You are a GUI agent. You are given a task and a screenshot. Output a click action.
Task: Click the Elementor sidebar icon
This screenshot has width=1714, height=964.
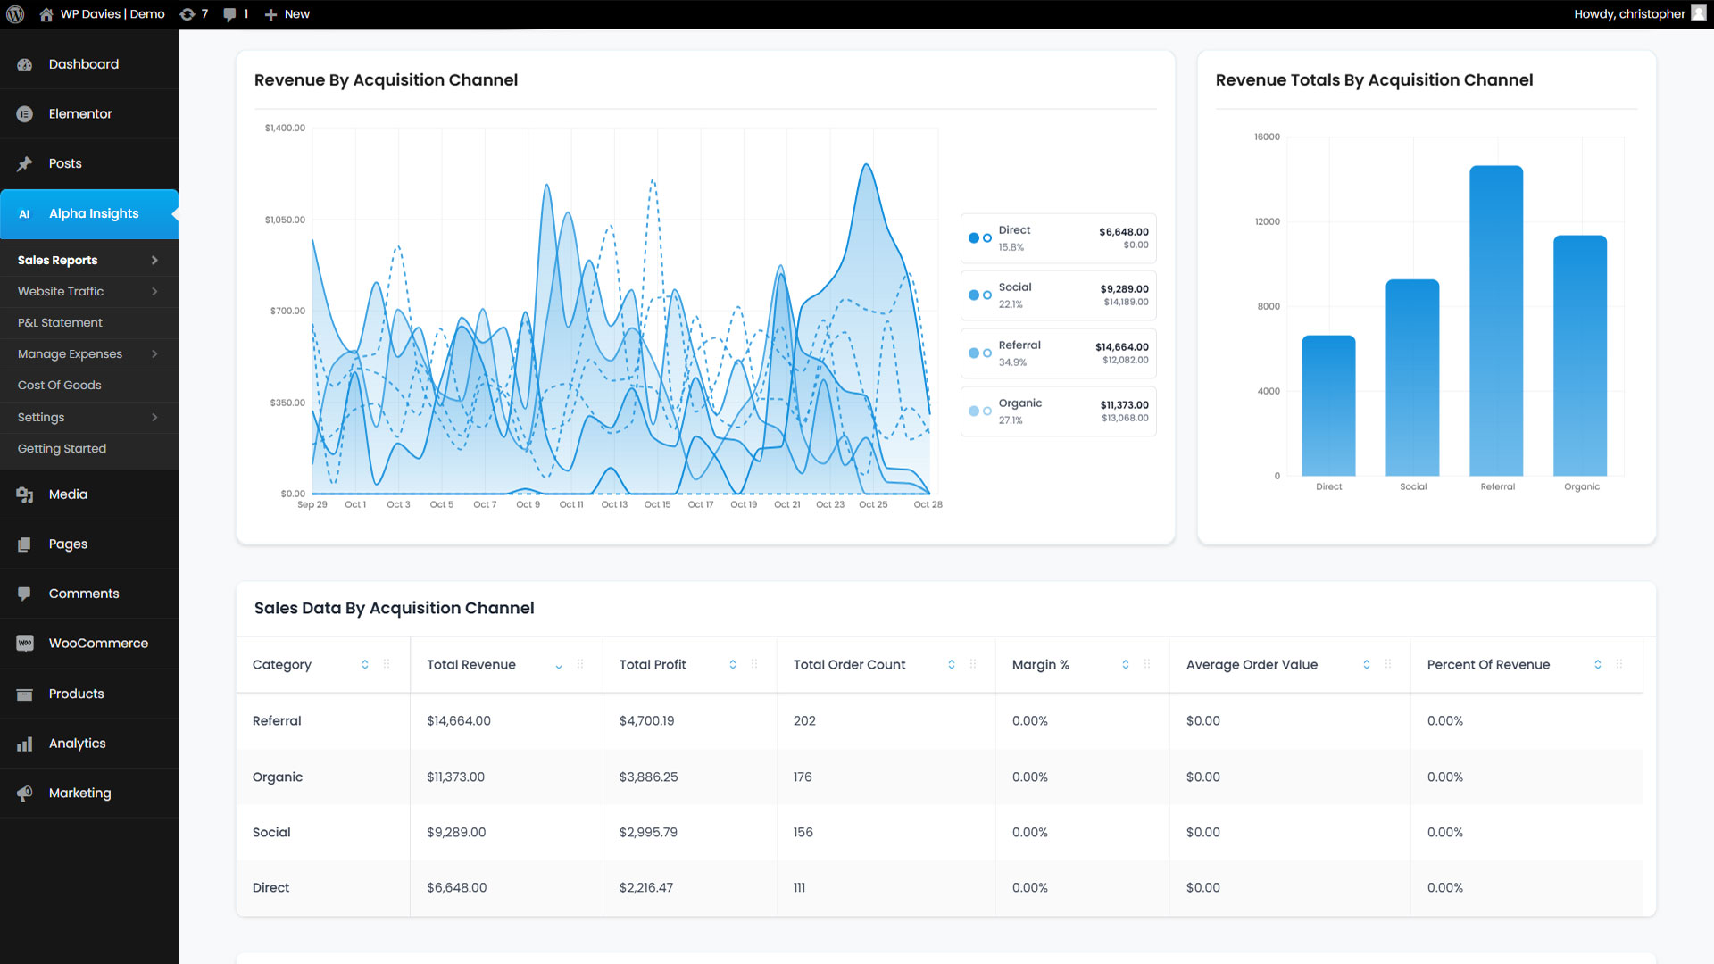(x=24, y=114)
